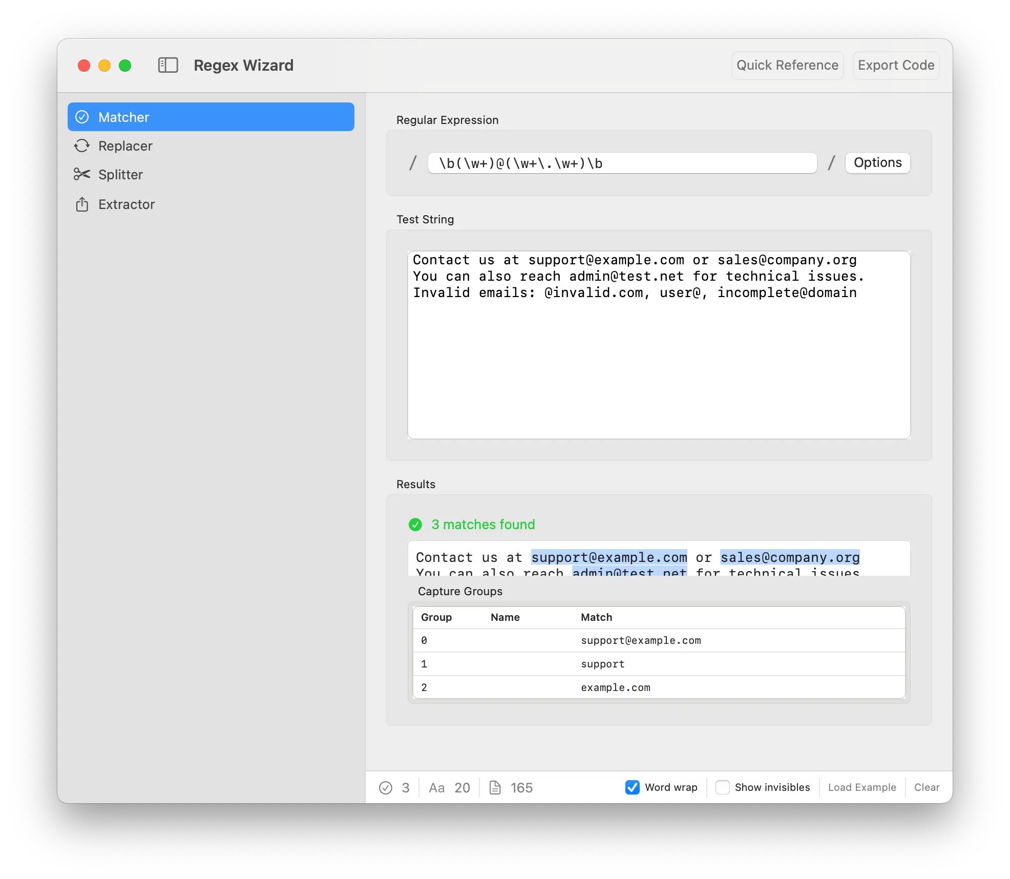Open Quick Reference panel
1010x879 pixels.
(787, 66)
